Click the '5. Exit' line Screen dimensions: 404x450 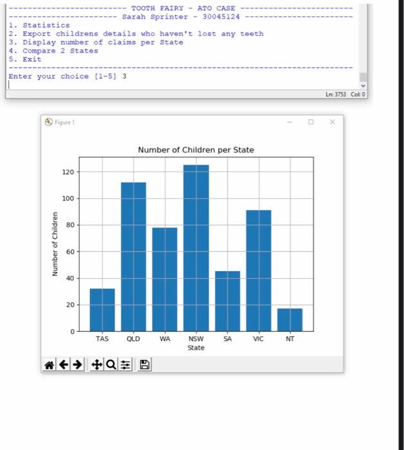click(25, 59)
